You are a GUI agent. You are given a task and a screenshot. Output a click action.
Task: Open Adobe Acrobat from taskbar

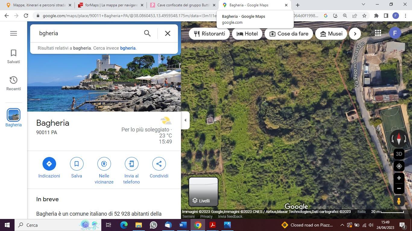[x=212, y=225]
